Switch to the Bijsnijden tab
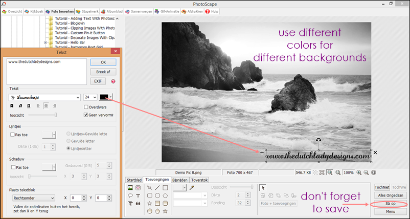Screen dimensions: 410x219 tap(180, 180)
